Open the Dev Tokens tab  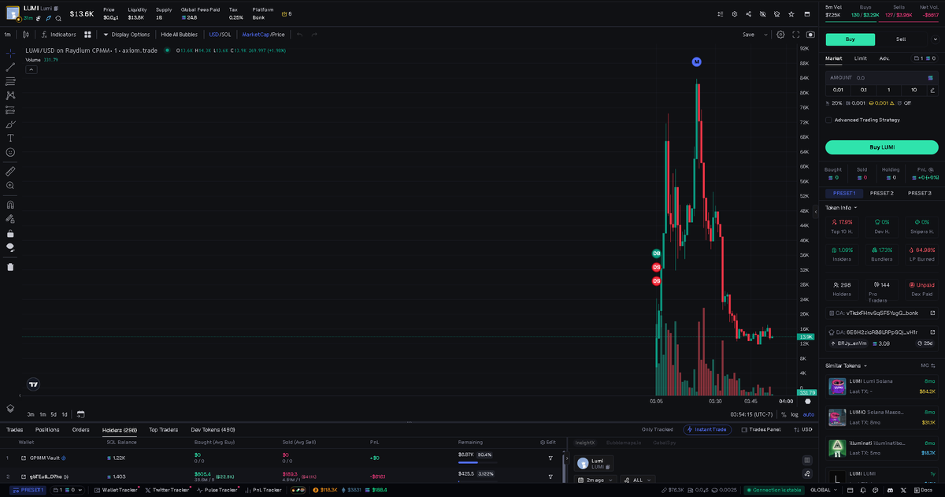[x=213, y=429]
